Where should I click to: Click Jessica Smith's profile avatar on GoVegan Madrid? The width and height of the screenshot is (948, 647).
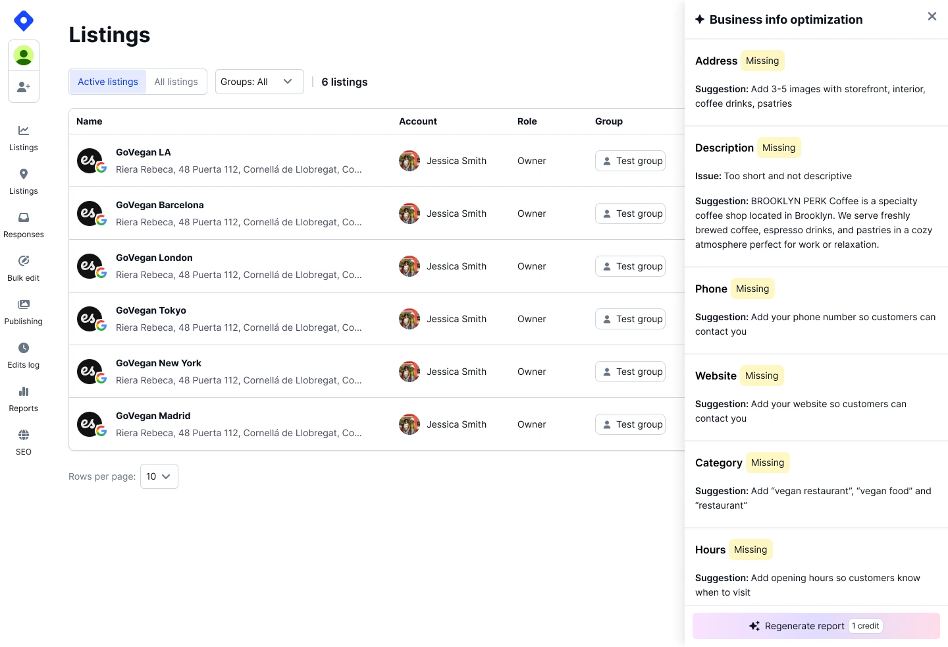point(409,424)
